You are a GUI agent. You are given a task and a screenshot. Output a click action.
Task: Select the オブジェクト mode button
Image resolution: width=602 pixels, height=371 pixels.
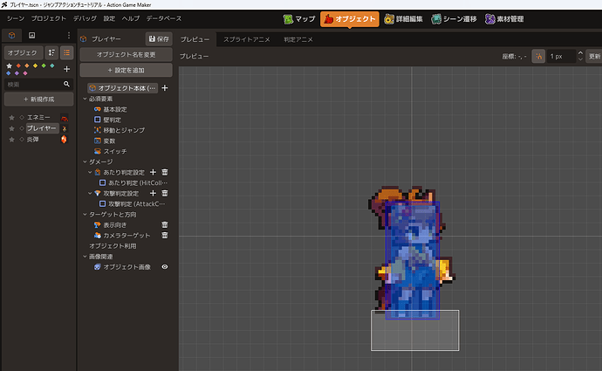[x=349, y=19]
